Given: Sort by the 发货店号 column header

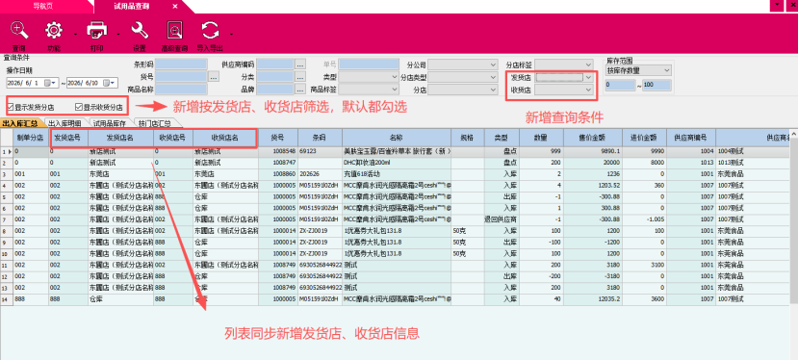Looking at the screenshot, I should click(x=68, y=138).
